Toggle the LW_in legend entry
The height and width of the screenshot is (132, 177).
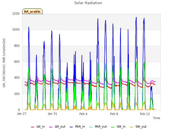click(38, 127)
